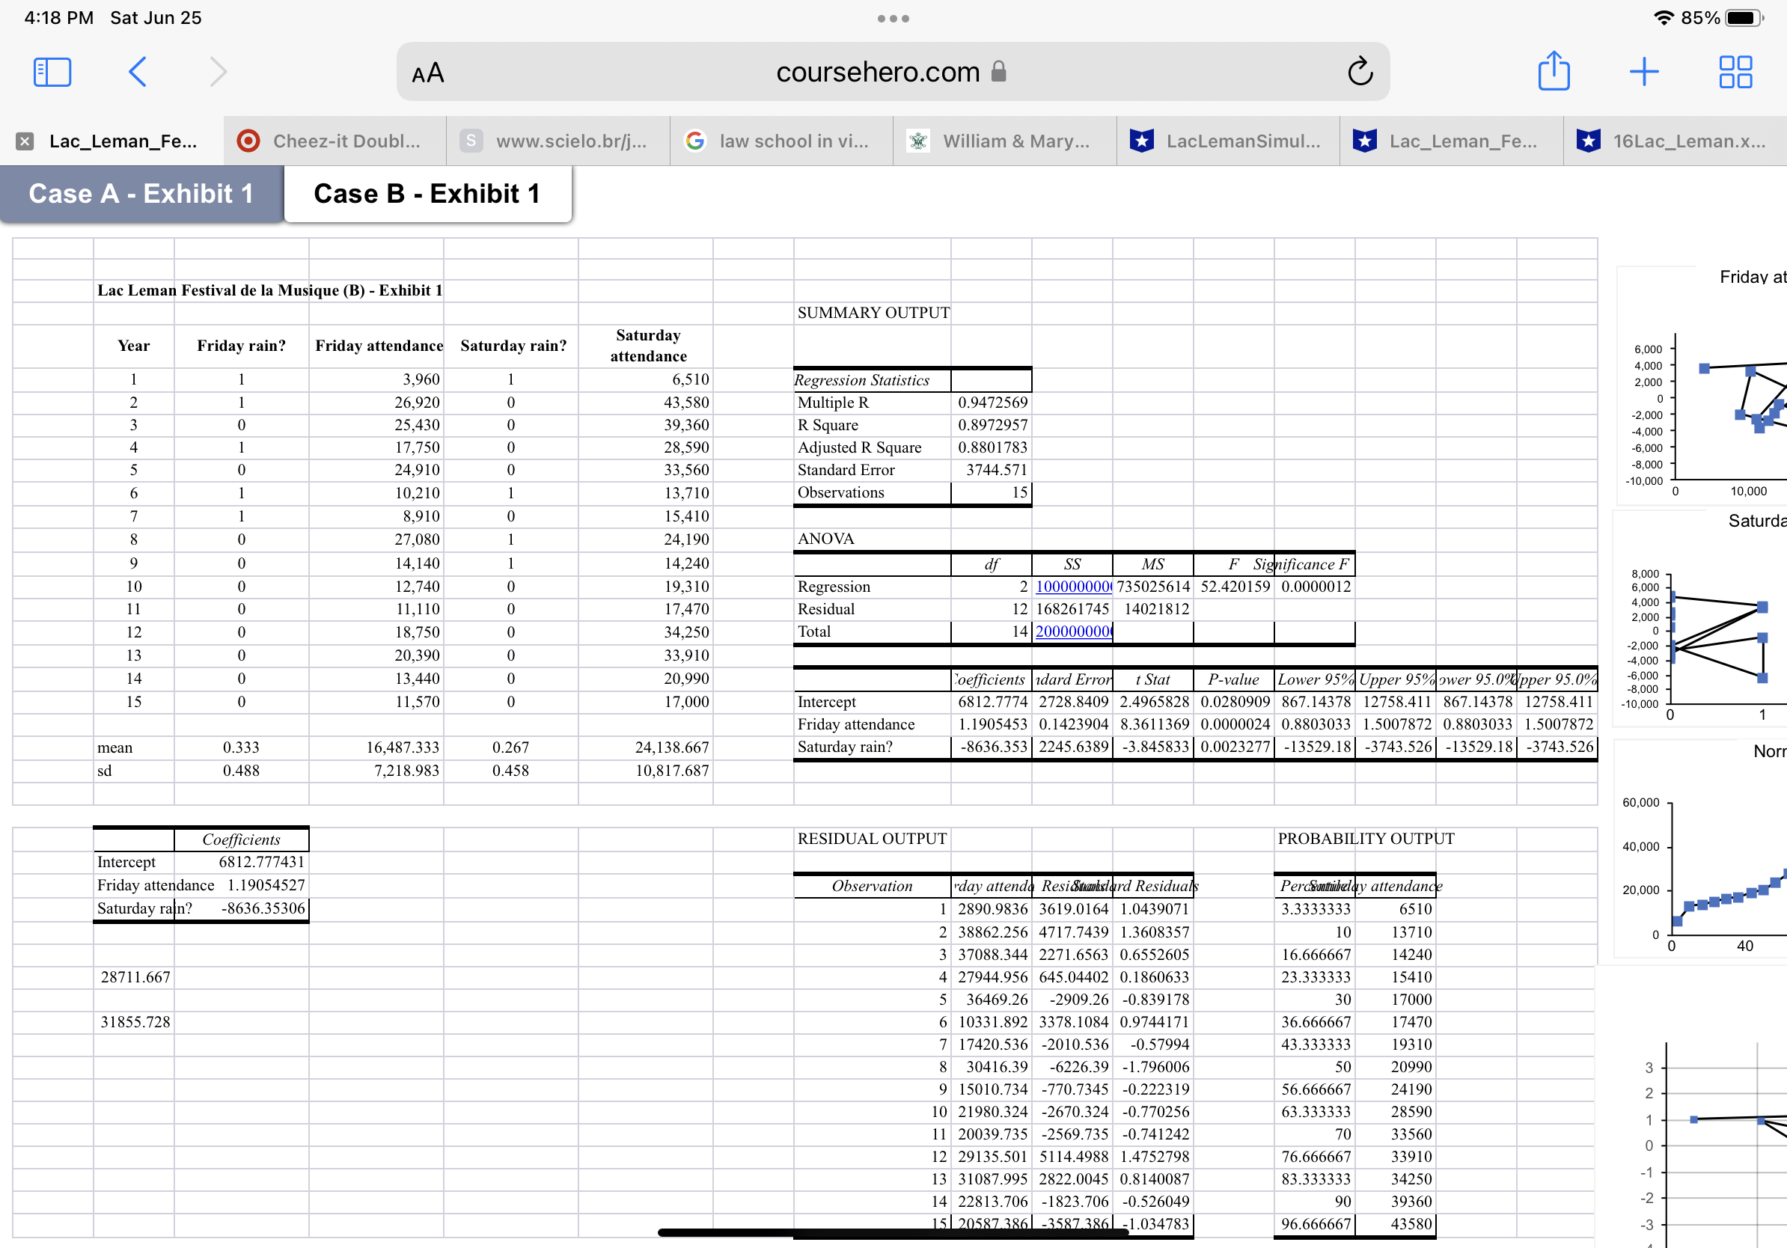Reload the coursehero.com page
The width and height of the screenshot is (1787, 1248).
tap(1359, 72)
